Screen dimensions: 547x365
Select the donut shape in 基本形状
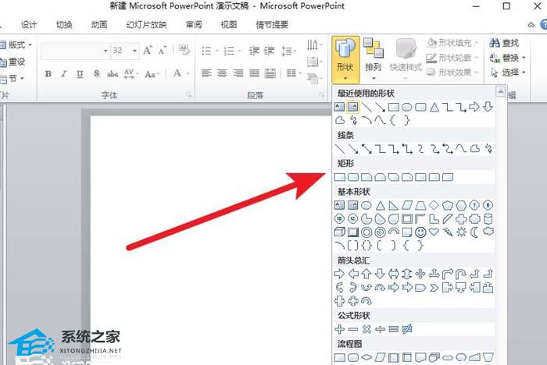(366, 232)
